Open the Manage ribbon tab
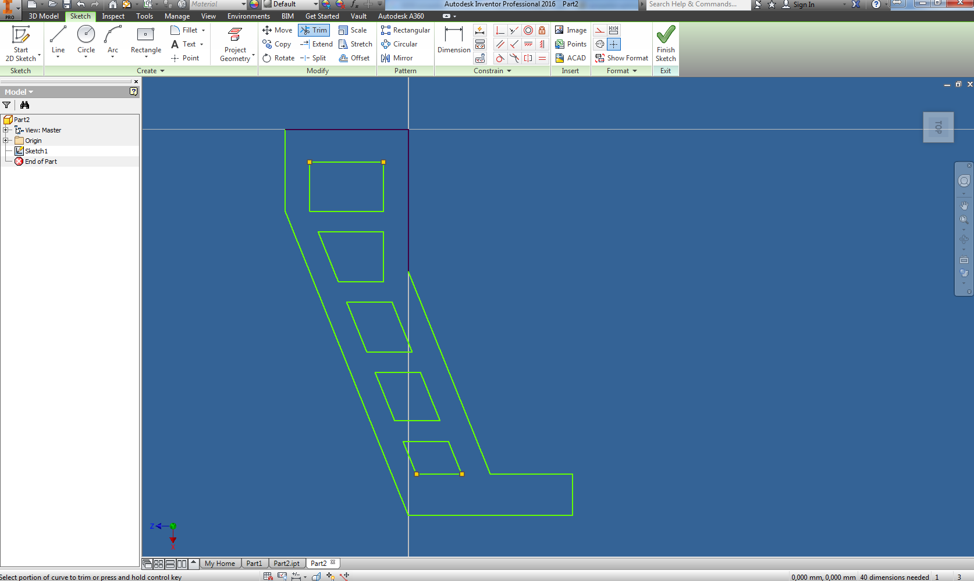This screenshot has width=974, height=581. [x=177, y=16]
